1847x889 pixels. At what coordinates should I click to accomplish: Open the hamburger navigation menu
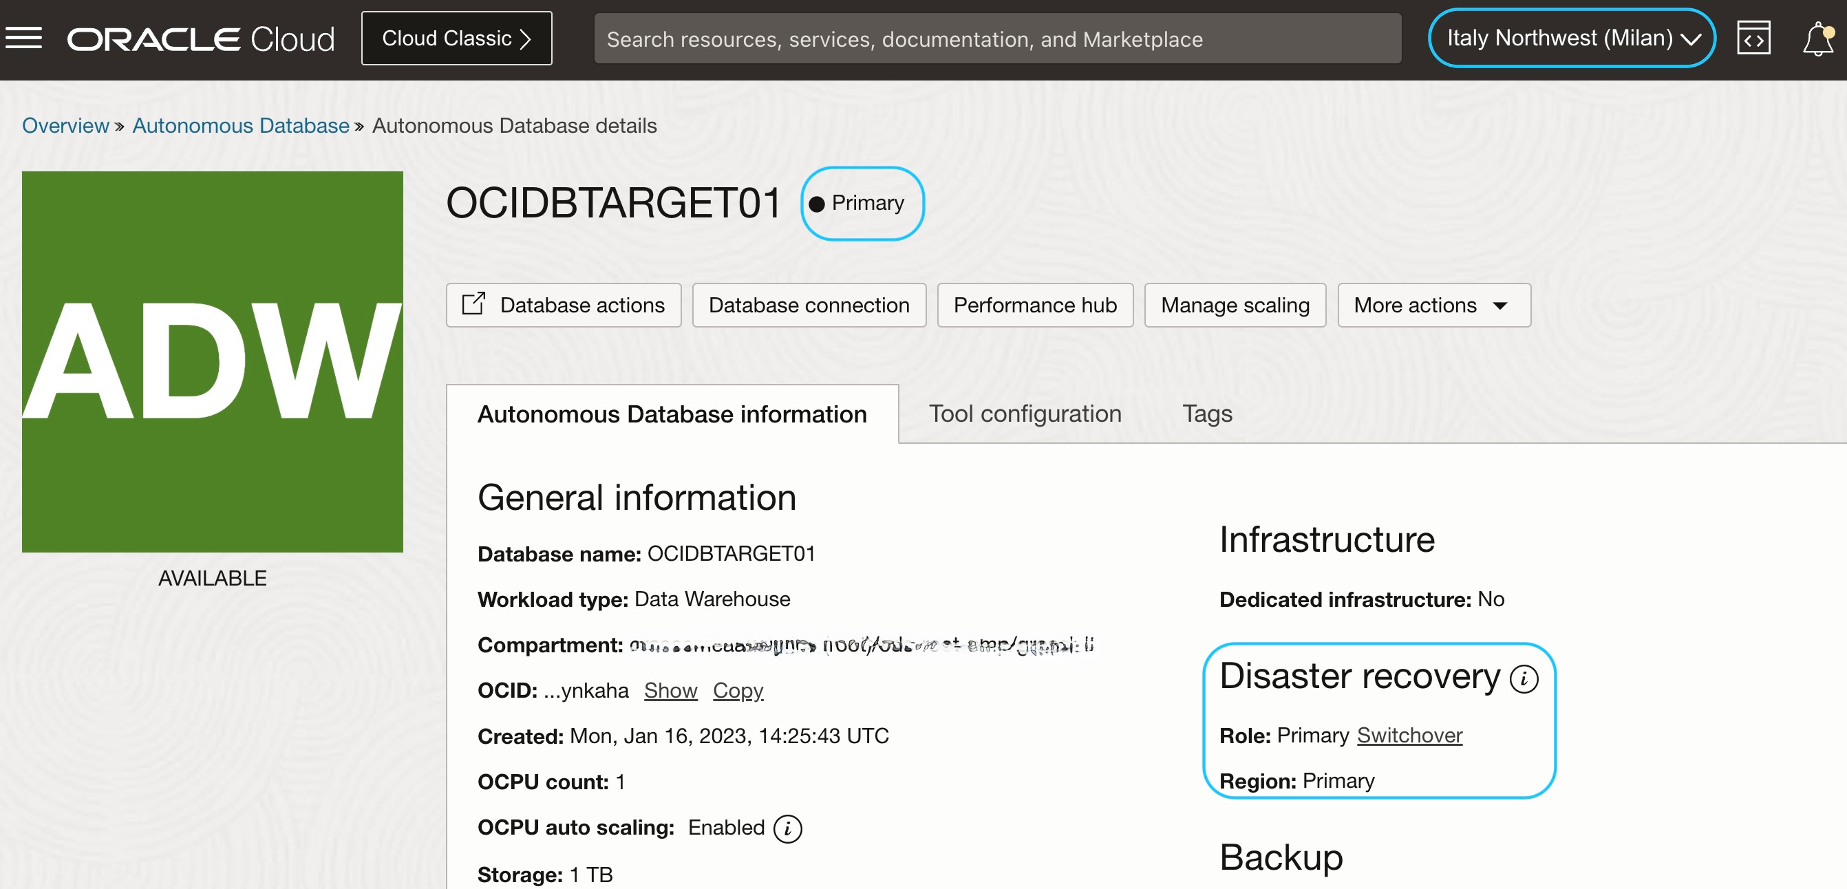[23, 38]
